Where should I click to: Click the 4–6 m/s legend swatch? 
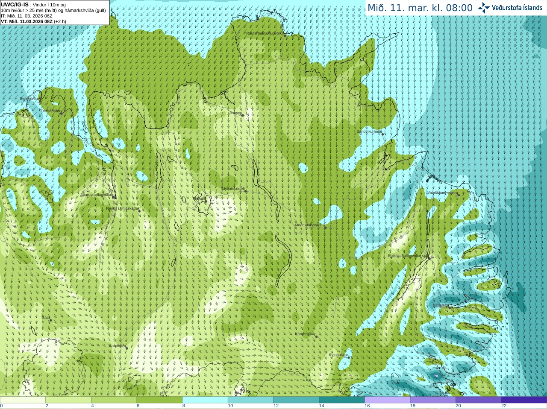114,400
